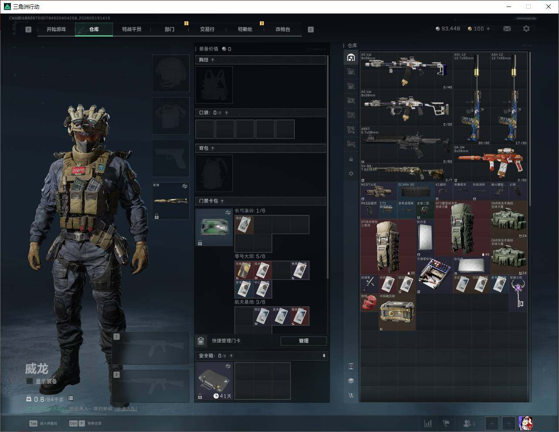This screenshot has height=432, width=559.
Task: Click primary weapon slot 1
Action: [x=151, y=348]
